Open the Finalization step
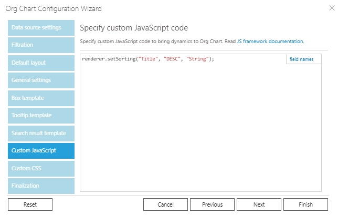This screenshot has height=215, width=338. pyautogui.click(x=41, y=186)
